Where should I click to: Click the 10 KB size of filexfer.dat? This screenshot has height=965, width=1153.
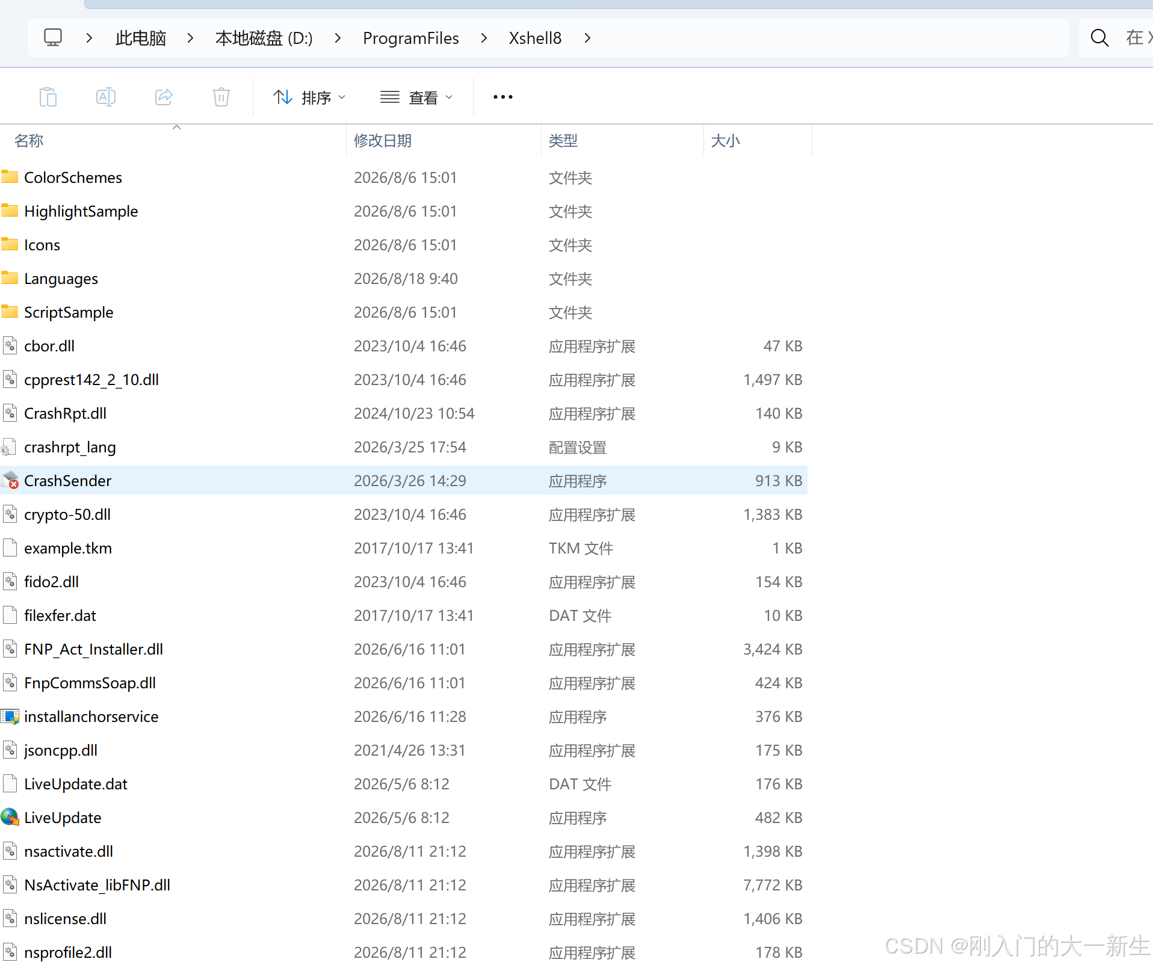(x=783, y=615)
